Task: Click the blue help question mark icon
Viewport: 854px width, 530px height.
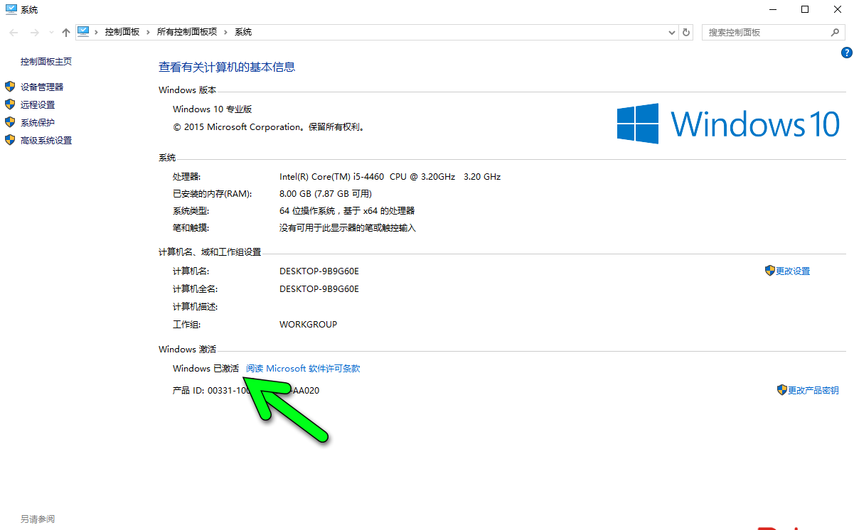Action: pos(846,52)
